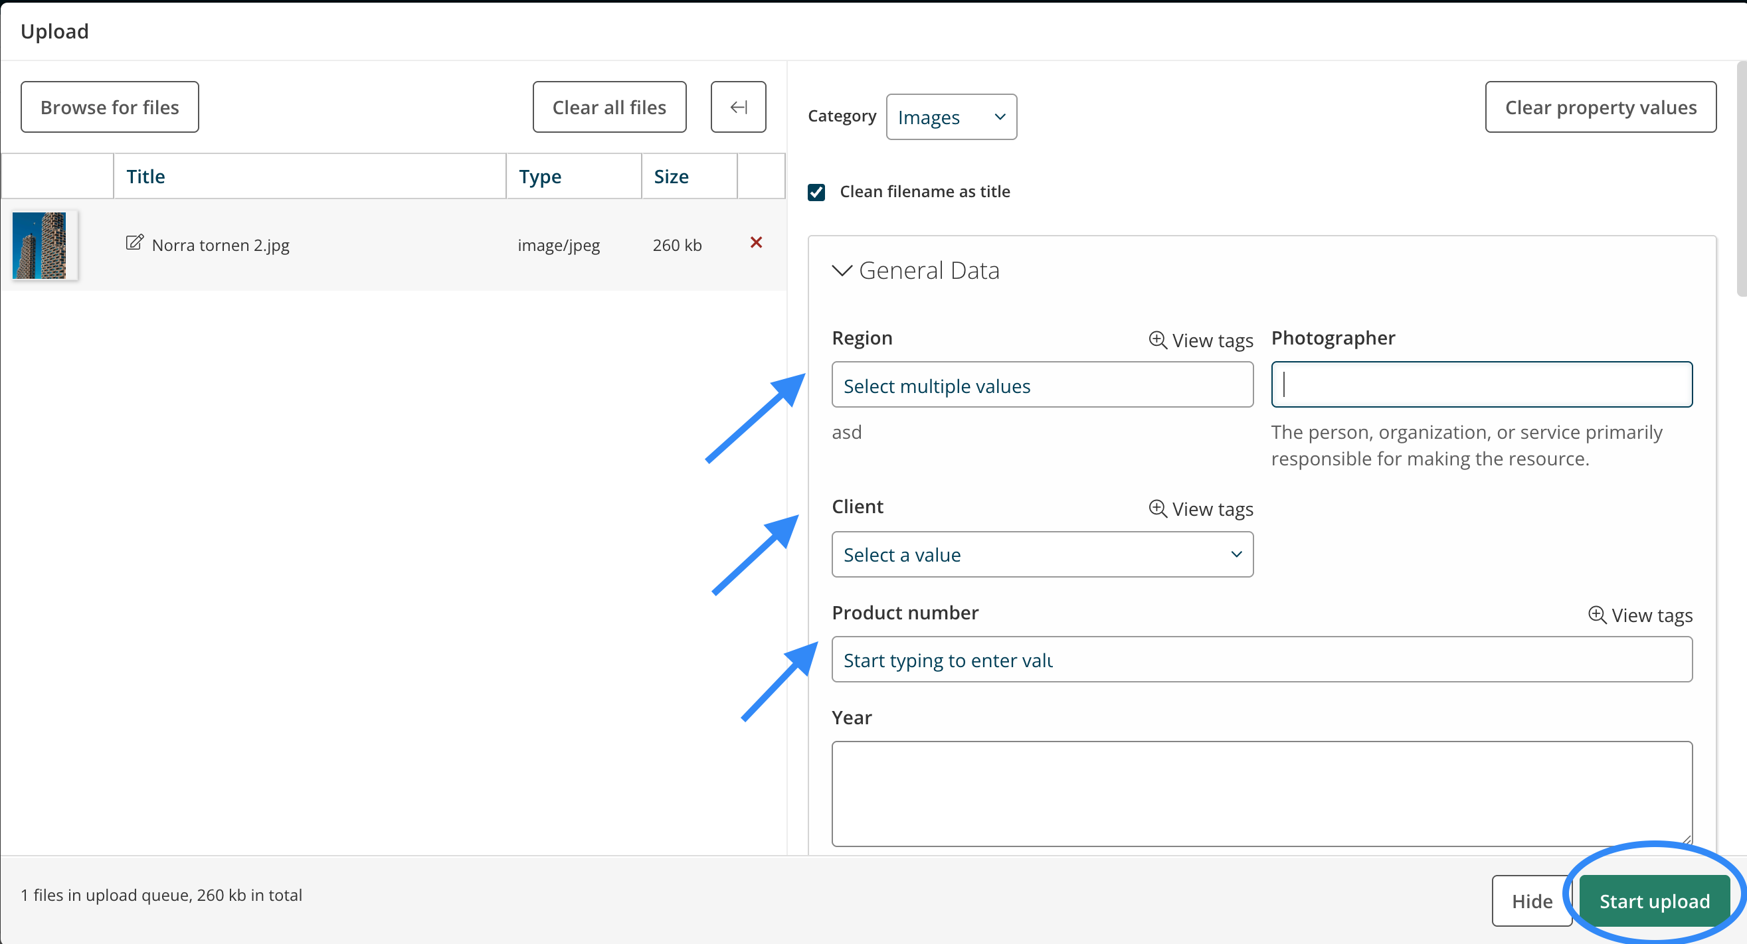1747x944 pixels.
Task: Click the vertical scrollbar on the right
Action: [x=1741, y=180]
